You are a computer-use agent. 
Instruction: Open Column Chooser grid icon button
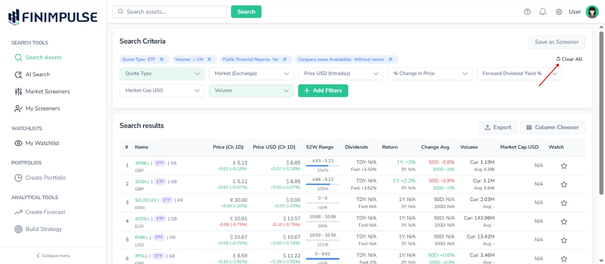click(552, 128)
